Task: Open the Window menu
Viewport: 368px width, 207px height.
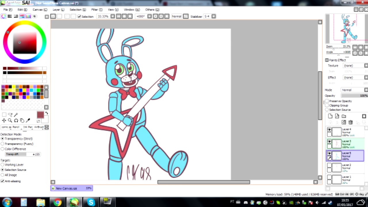Action: click(x=132, y=9)
